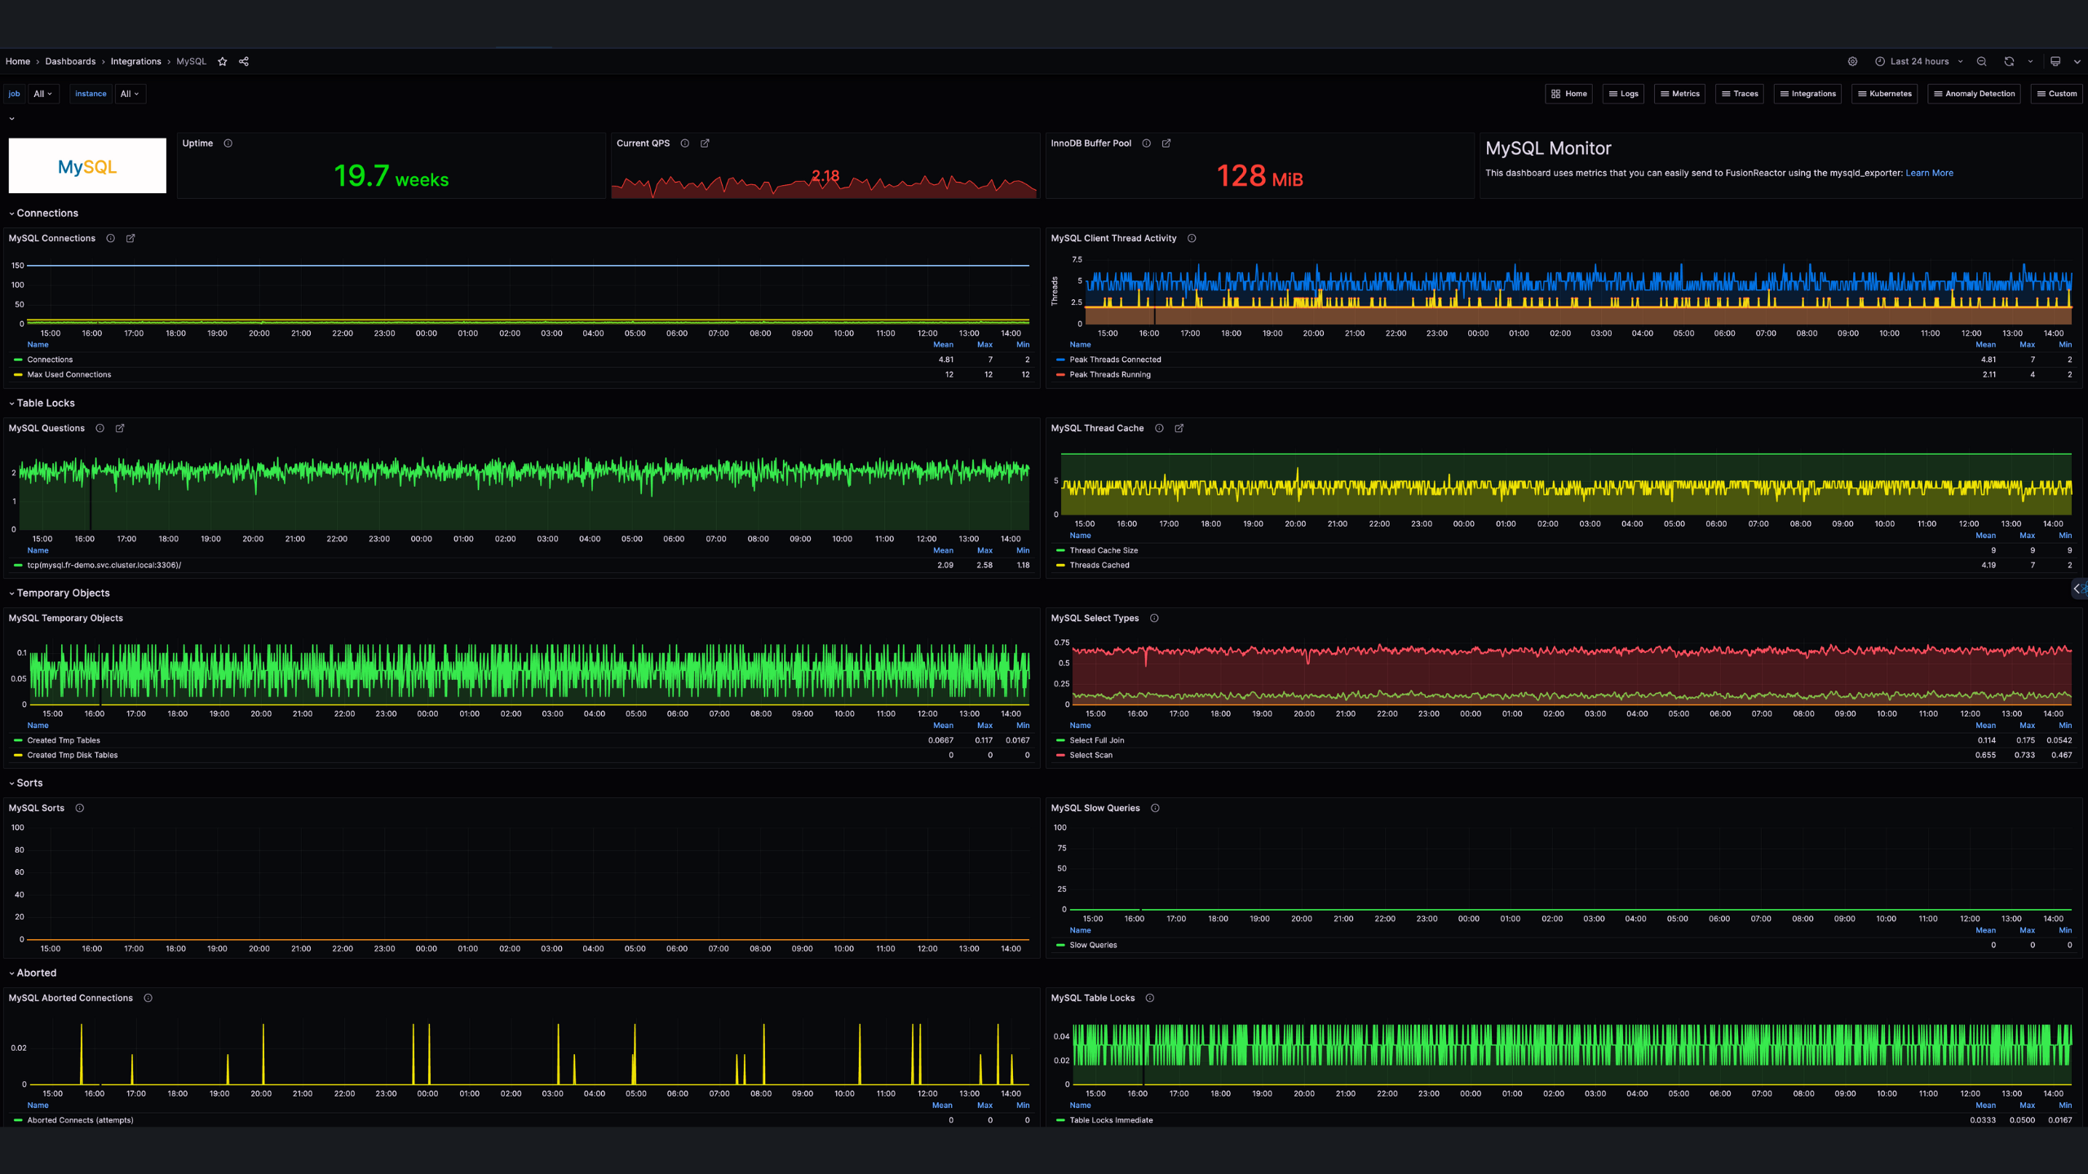Image resolution: width=2088 pixels, height=1174 pixels.
Task: Sort MySQL Connections legend by Mean
Action: (x=943, y=345)
